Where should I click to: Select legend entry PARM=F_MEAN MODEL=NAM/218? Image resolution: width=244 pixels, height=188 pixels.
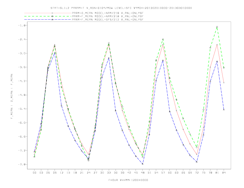tap(108, 16)
